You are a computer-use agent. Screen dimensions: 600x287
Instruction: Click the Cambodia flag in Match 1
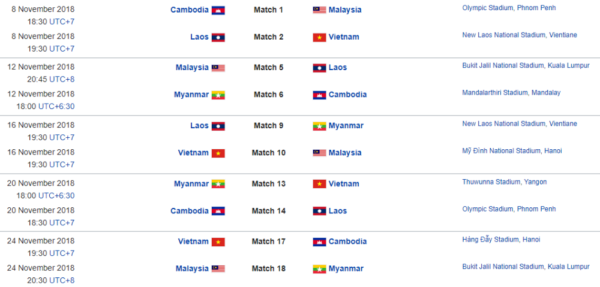coord(218,10)
